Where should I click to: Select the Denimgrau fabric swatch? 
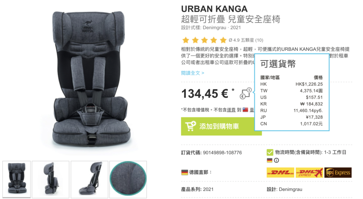[128, 179]
